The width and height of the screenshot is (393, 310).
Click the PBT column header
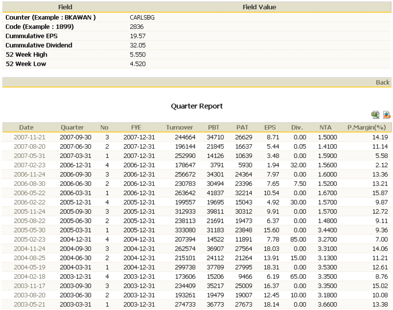pos(214,128)
